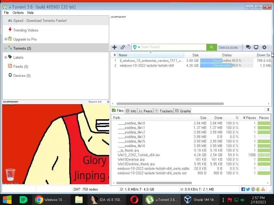Image resolution: width=274 pixels, height=205 pixels.
Task: Sort files by Path column header
Action: [151, 118]
